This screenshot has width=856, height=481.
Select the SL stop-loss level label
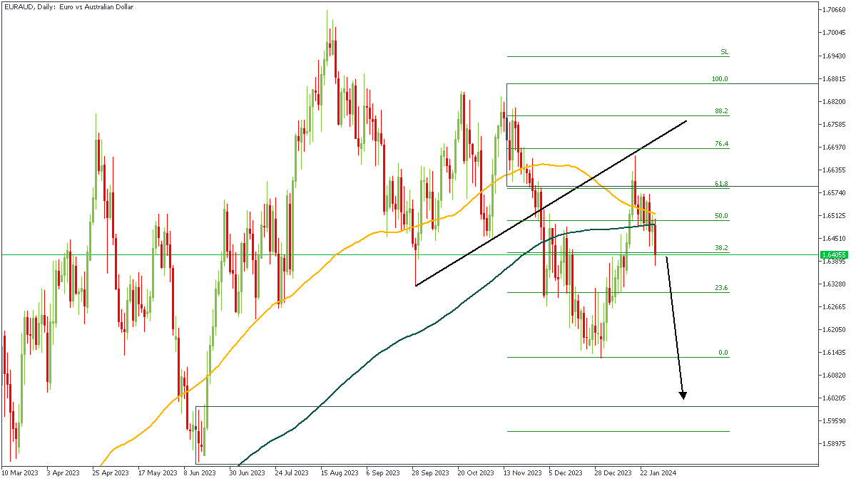[x=724, y=53]
